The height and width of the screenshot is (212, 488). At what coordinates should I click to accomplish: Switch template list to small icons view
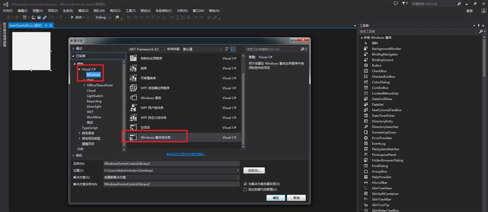click(227, 49)
